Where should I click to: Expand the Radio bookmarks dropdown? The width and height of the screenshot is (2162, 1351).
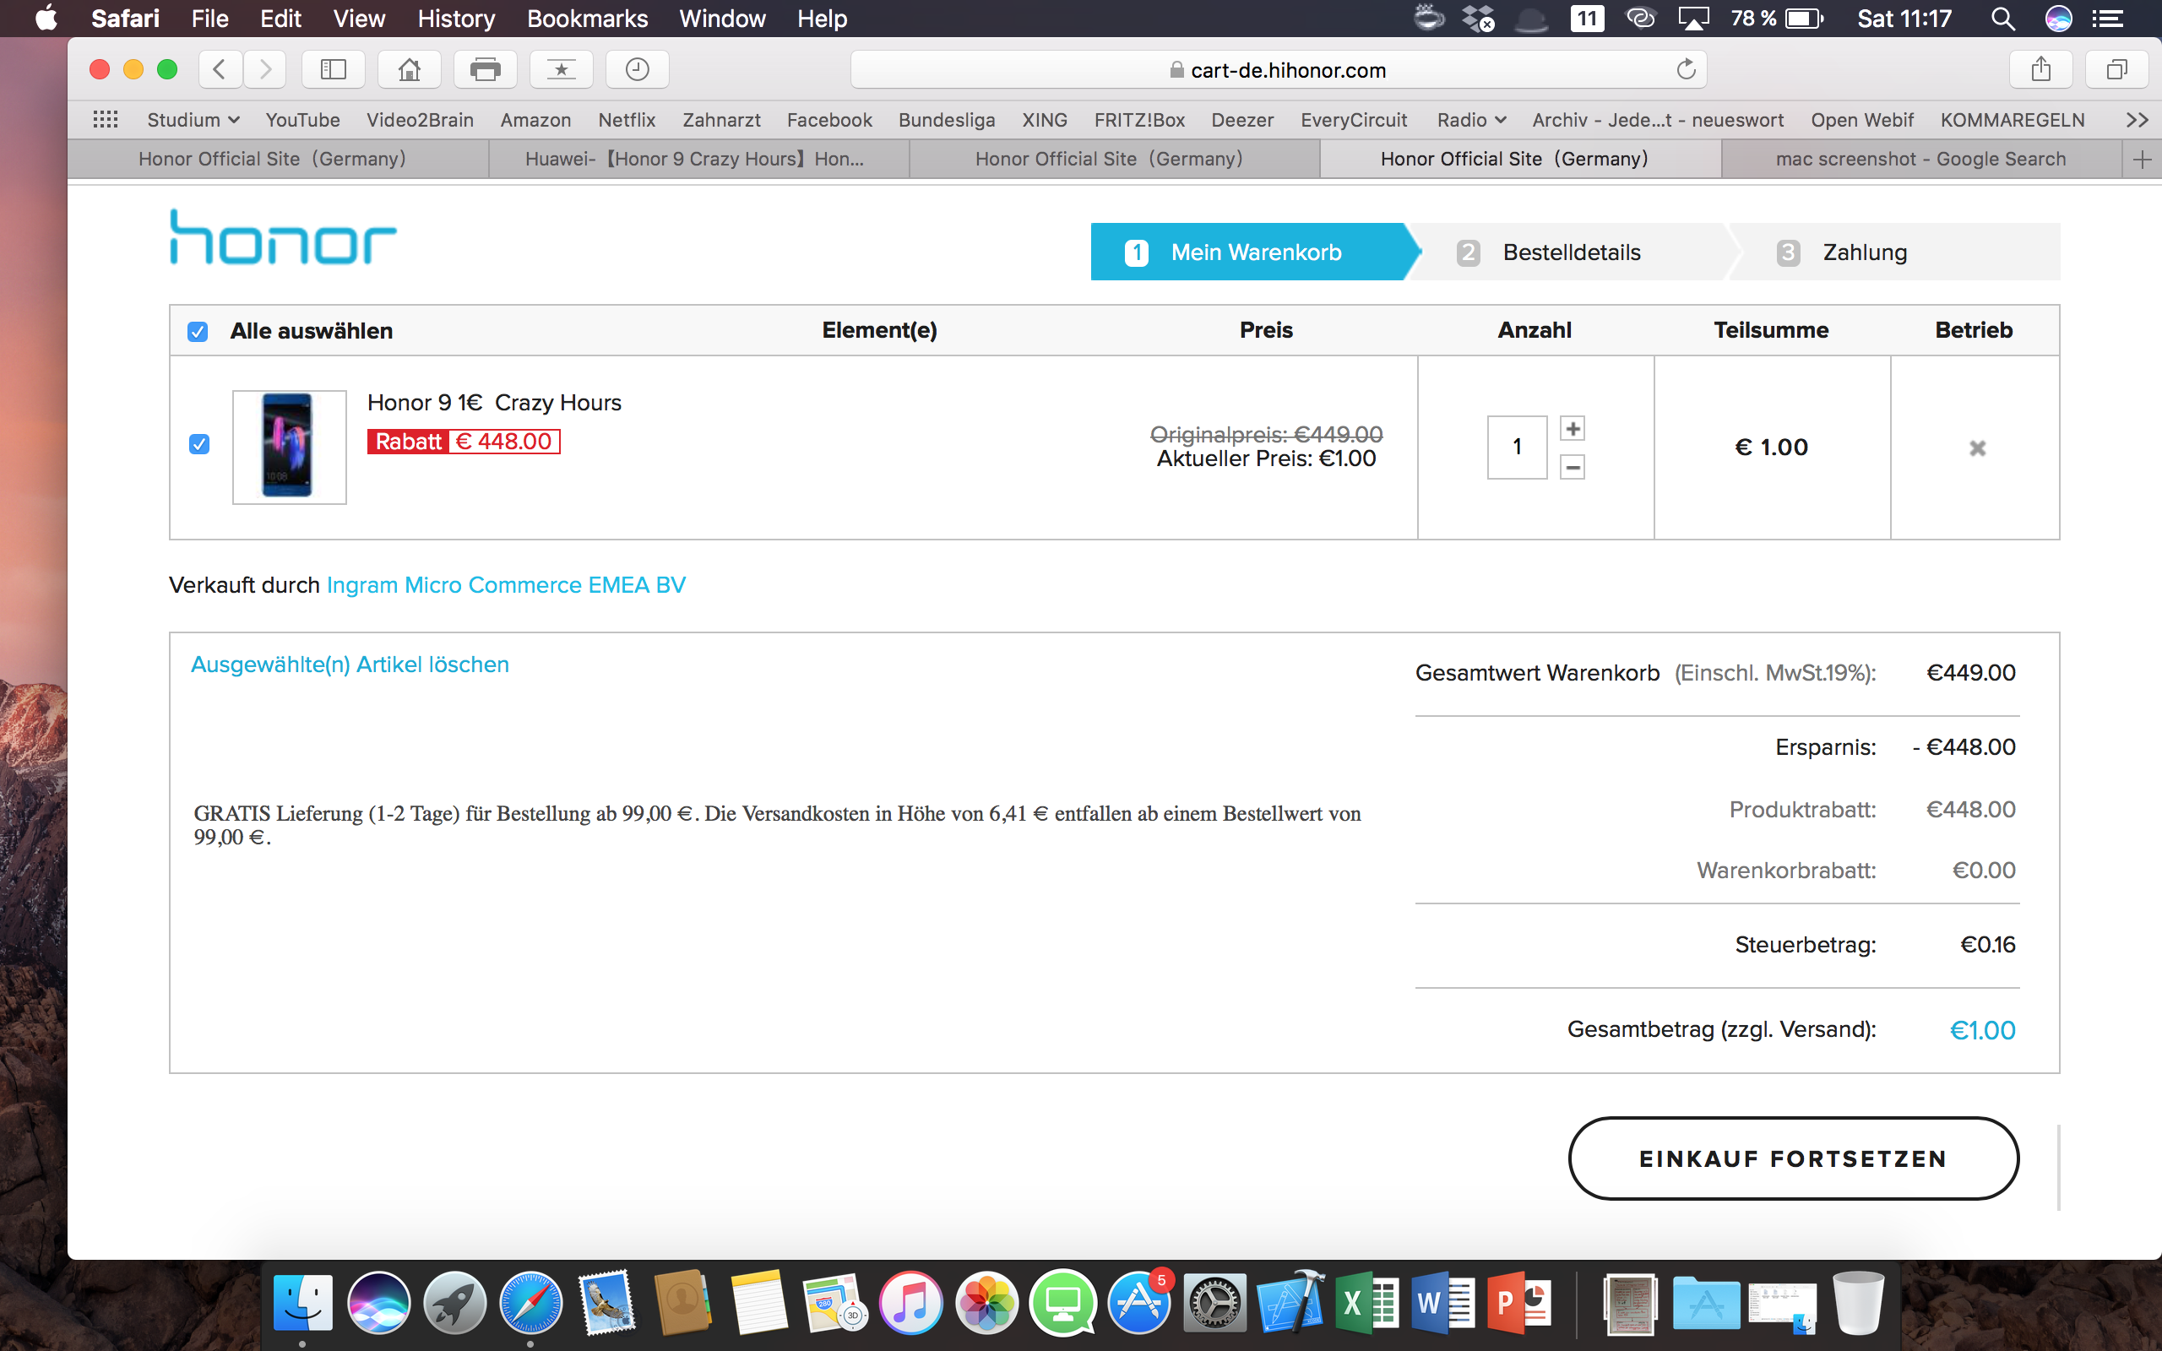[x=1470, y=120]
